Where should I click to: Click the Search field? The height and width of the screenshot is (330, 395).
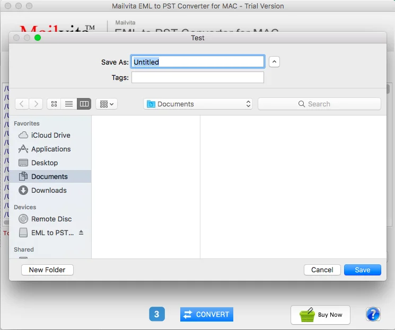click(319, 104)
